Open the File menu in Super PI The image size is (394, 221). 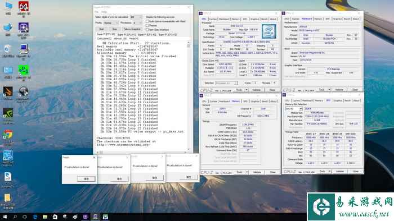tap(96, 12)
